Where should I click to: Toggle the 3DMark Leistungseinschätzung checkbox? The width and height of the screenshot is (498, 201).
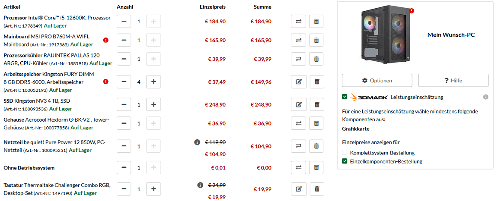(345, 97)
